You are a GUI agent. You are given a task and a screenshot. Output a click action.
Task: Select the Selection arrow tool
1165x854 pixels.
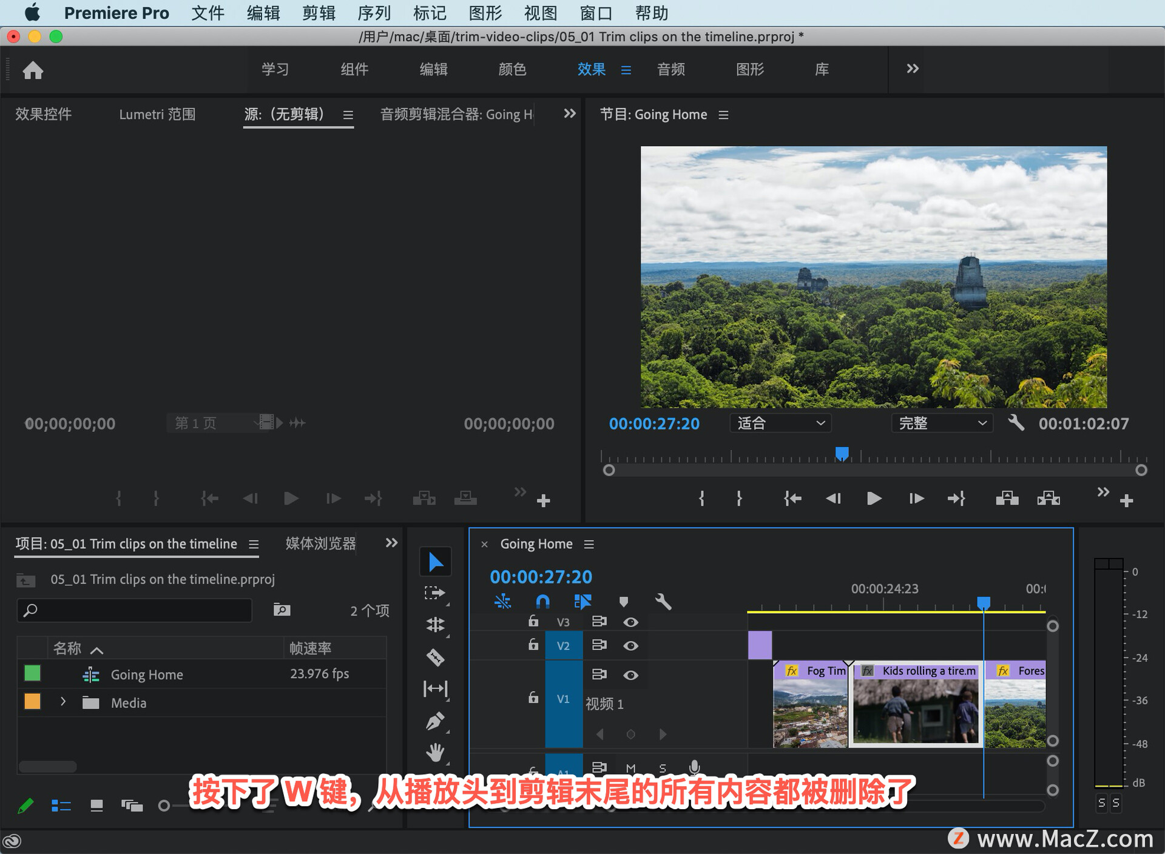[x=435, y=562]
